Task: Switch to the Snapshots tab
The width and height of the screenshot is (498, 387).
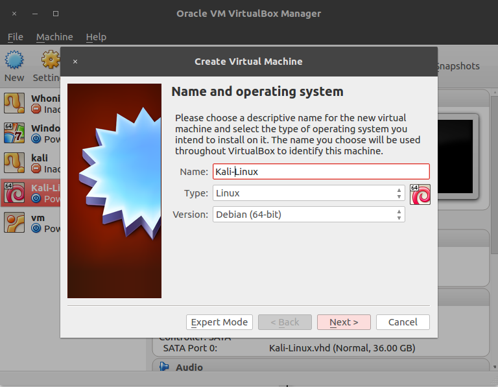Action: (x=458, y=66)
